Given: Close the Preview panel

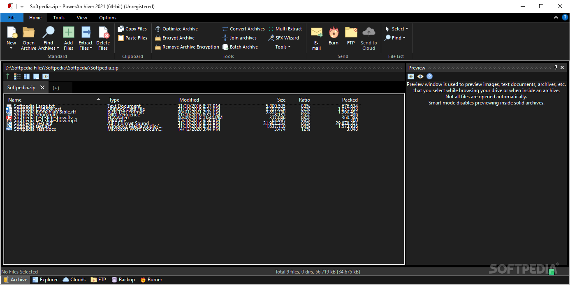Looking at the screenshot, I should pyautogui.click(x=563, y=67).
